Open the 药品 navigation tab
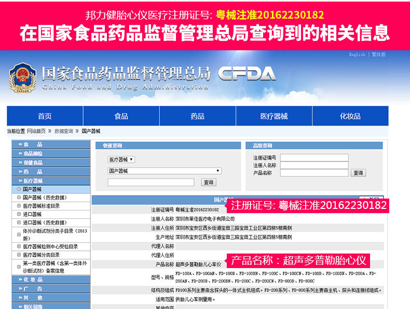410x309 pixels. pyautogui.click(x=197, y=116)
